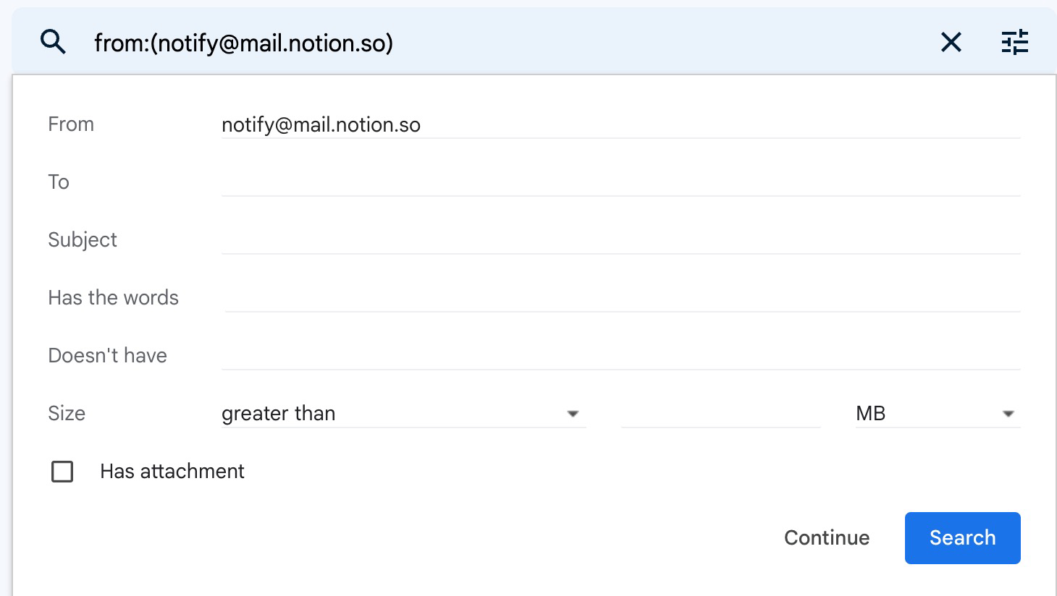Focus the Has the words field
This screenshot has height=596, width=1057.
620,298
